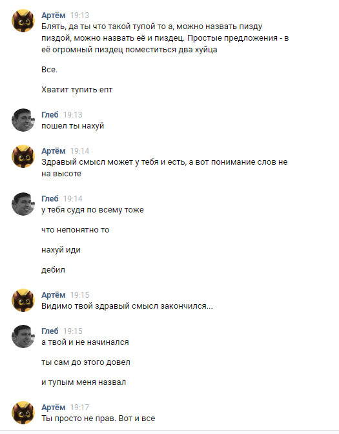Screen dimensions: 339x434
Task: Select the message 'что непонятно то'
Action: click(x=76, y=230)
